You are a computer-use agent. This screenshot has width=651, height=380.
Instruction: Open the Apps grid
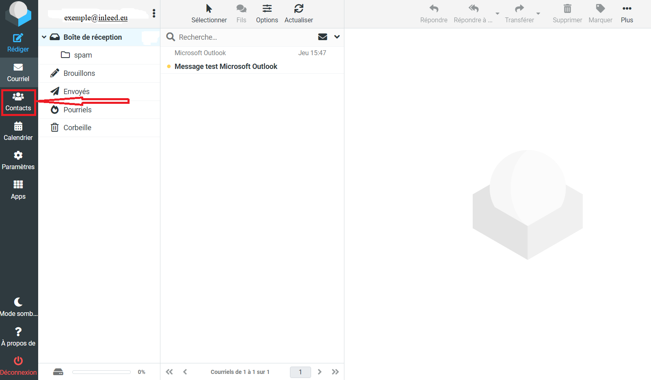(18, 190)
